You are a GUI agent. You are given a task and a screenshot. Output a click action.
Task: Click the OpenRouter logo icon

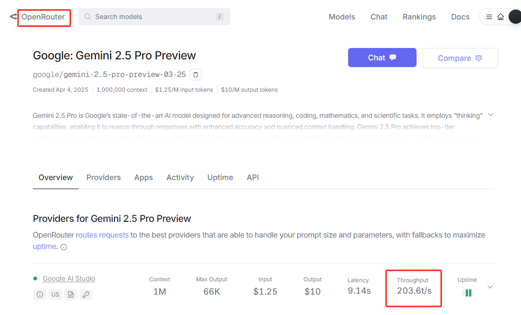(x=13, y=17)
